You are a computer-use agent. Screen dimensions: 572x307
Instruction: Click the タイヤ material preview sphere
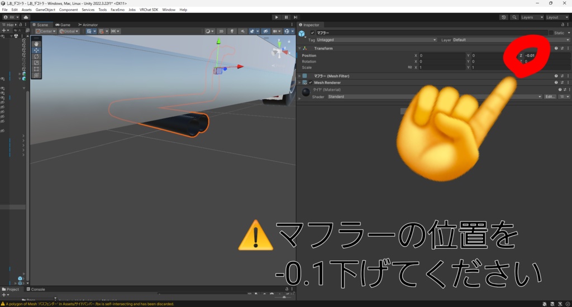(306, 93)
